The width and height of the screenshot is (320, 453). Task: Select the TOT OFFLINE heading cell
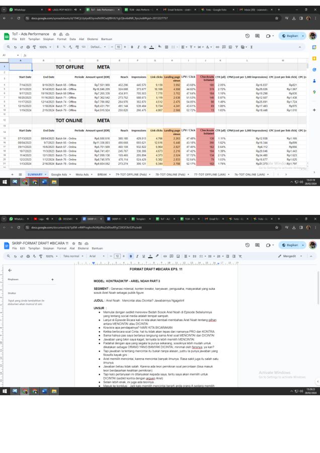69,67
